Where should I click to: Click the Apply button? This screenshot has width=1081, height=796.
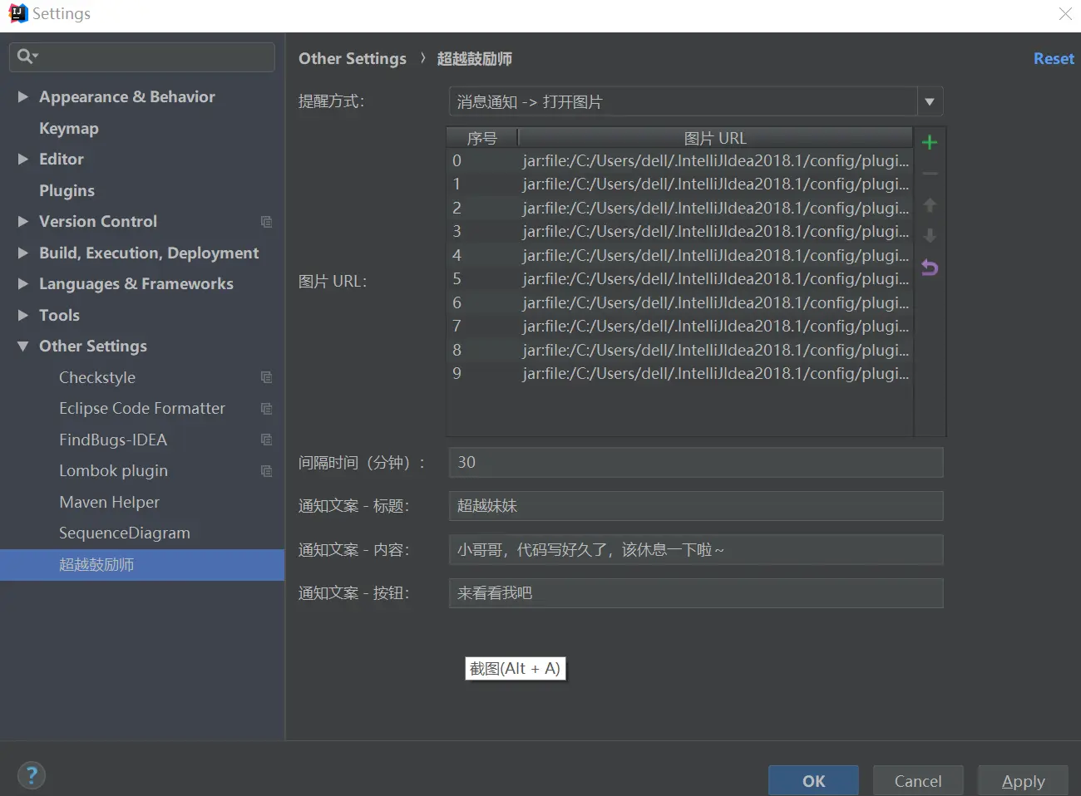point(1023,781)
